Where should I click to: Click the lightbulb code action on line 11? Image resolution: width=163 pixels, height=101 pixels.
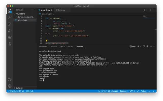tap(47, 41)
